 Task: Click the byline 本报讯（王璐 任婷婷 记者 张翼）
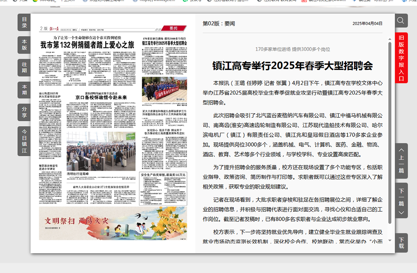pos(252,83)
